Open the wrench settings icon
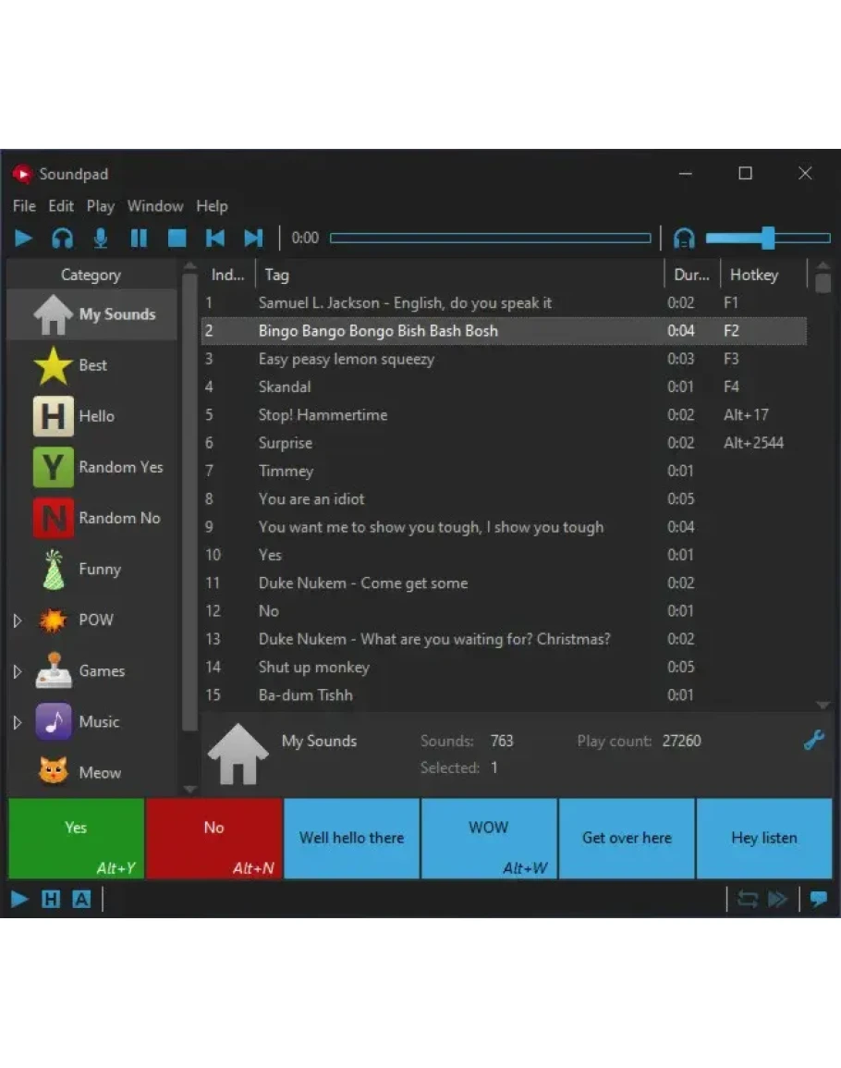841x1068 pixels. (x=813, y=740)
